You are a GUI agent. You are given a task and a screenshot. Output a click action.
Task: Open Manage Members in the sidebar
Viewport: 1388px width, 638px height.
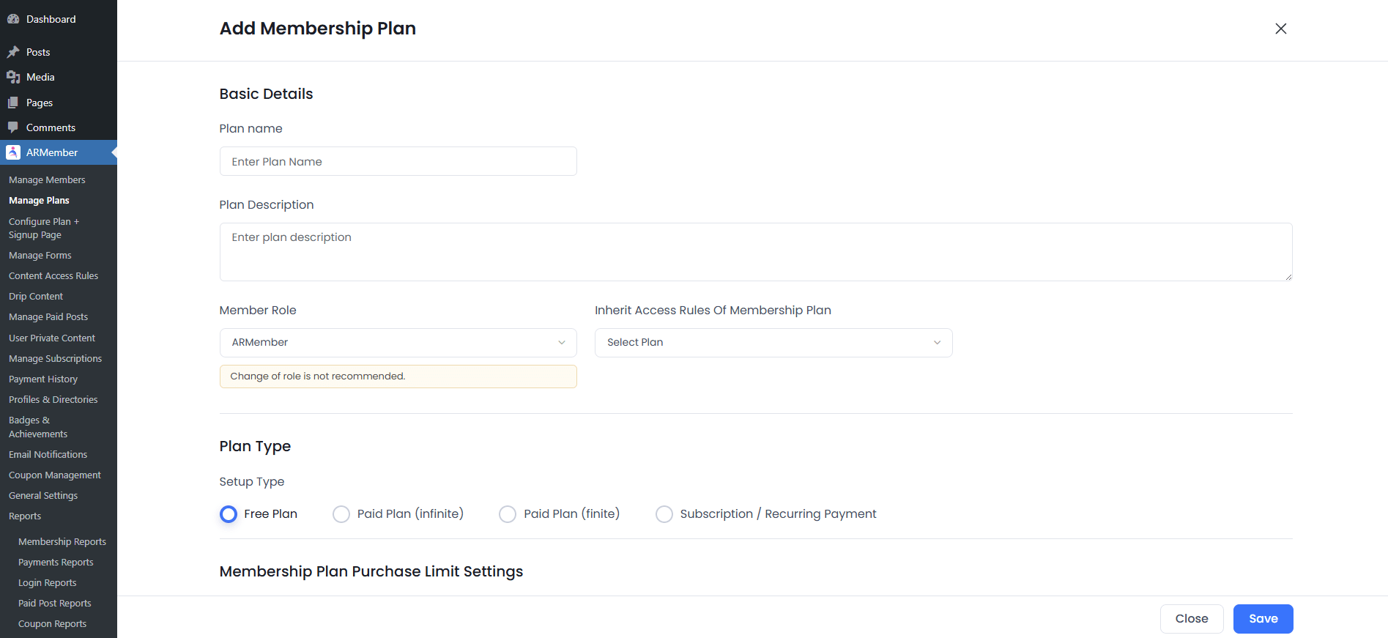point(47,180)
